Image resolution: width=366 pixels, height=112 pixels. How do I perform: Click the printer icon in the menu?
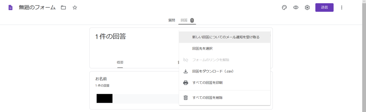[185, 83]
